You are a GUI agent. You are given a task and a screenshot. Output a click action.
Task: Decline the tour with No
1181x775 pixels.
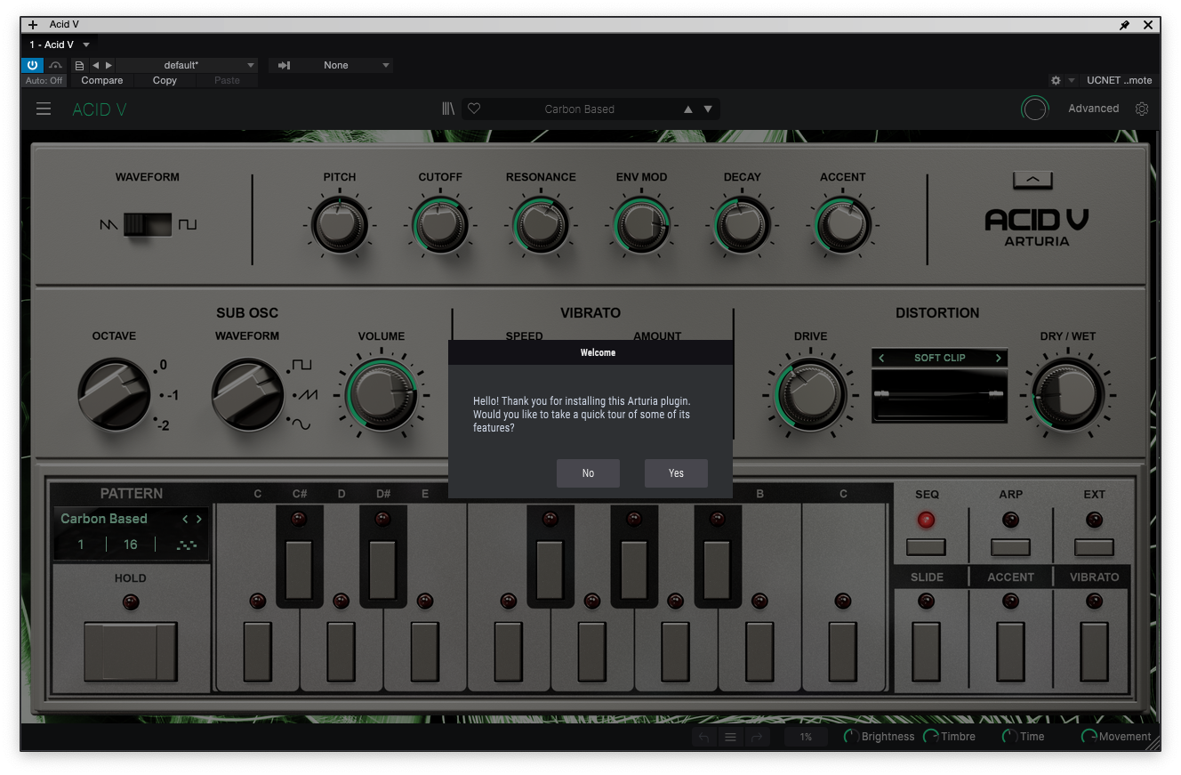[x=588, y=473]
